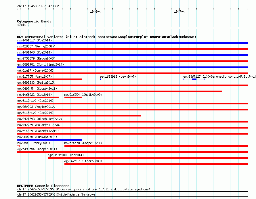The width and height of the screenshot is (256, 199).
Task: Click the right arrow of the ruler
Action: (247, 9)
